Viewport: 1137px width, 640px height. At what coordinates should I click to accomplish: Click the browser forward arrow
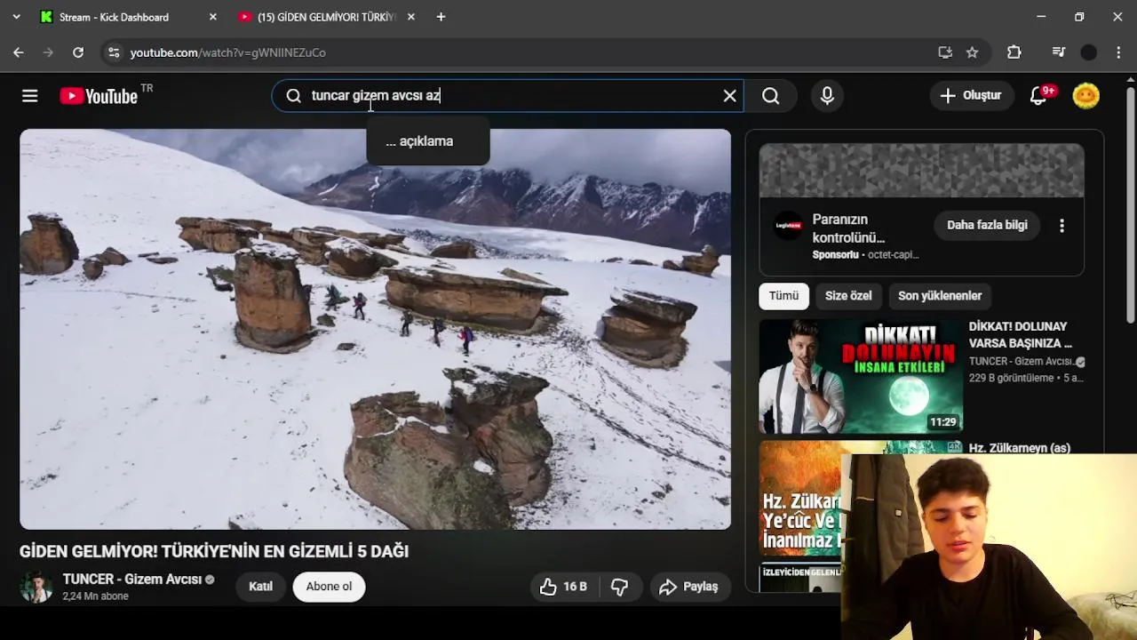click(48, 52)
